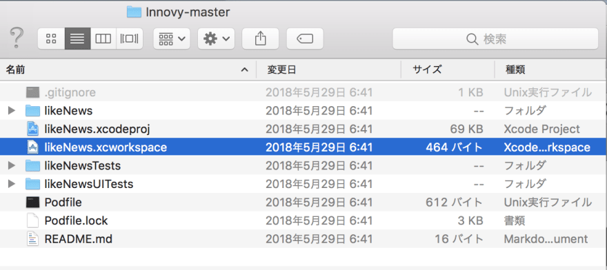The width and height of the screenshot is (607, 270).
Task: Click the Podfile.lock document icon
Action: [x=33, y=220]
